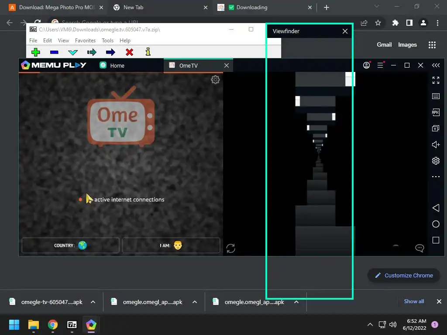Open the OmeTV chat bubble icon
This screenshot has height=335, width=447.
pyautogui.click(x=419, y=248)
